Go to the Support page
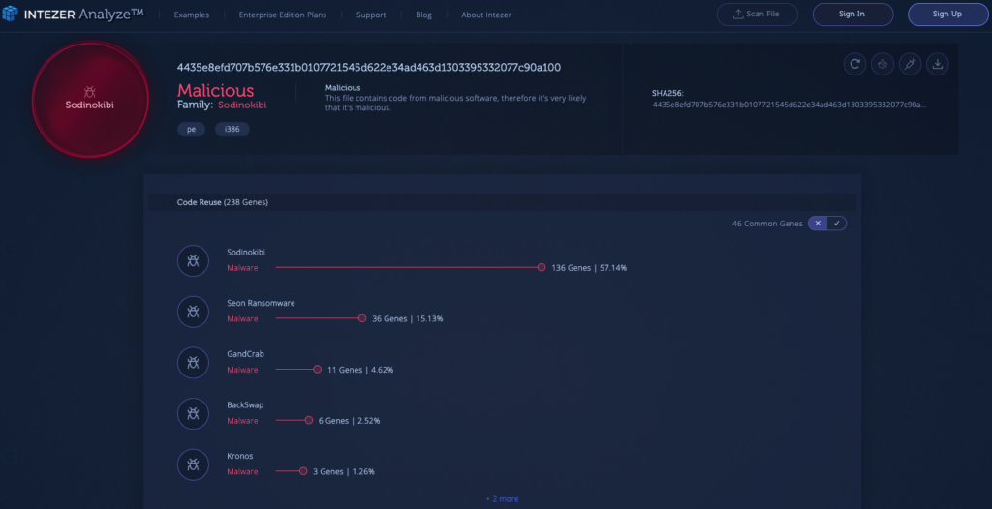992x509 pixels. point(371,15)
